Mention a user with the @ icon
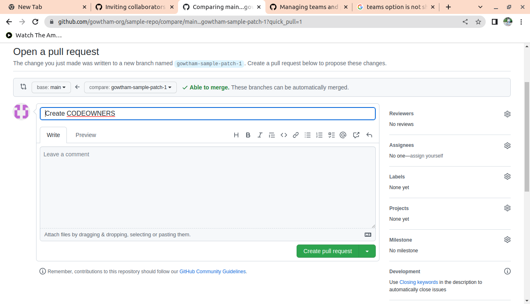The image size is (530, 304). click(343, 135)
